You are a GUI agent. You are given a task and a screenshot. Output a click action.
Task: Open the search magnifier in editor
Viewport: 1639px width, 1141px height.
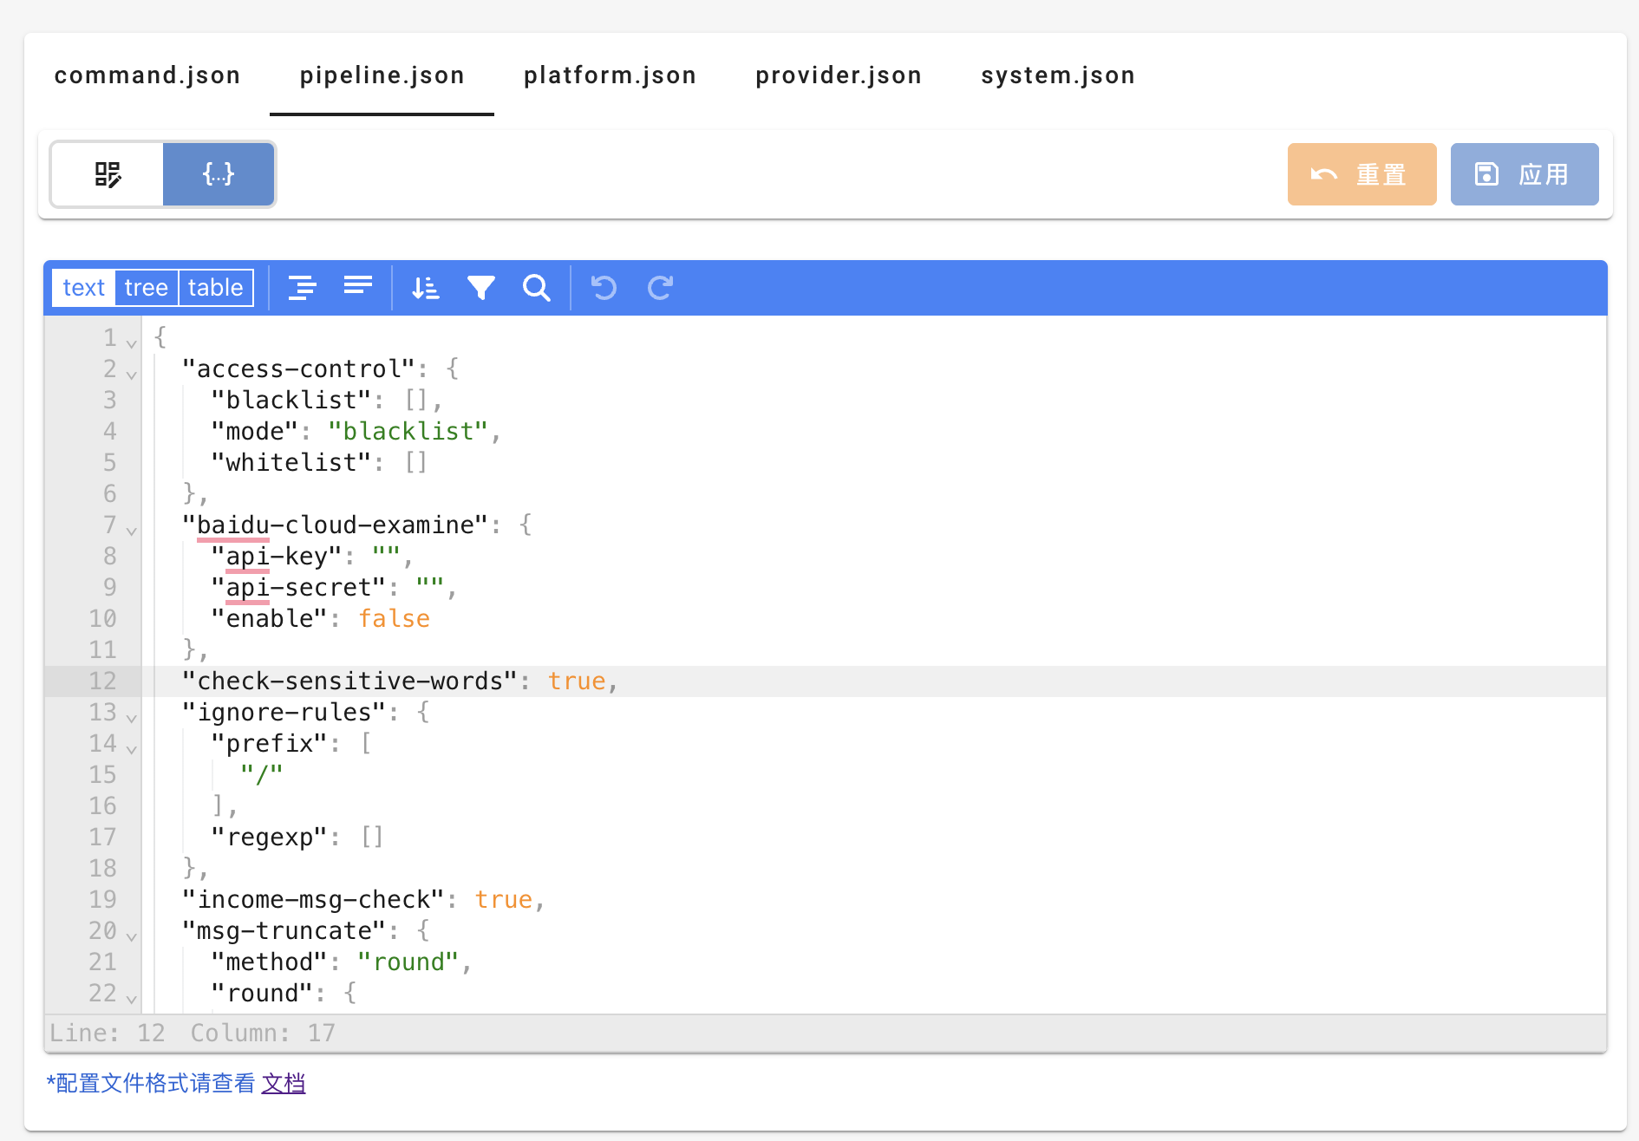coord(537,288)
